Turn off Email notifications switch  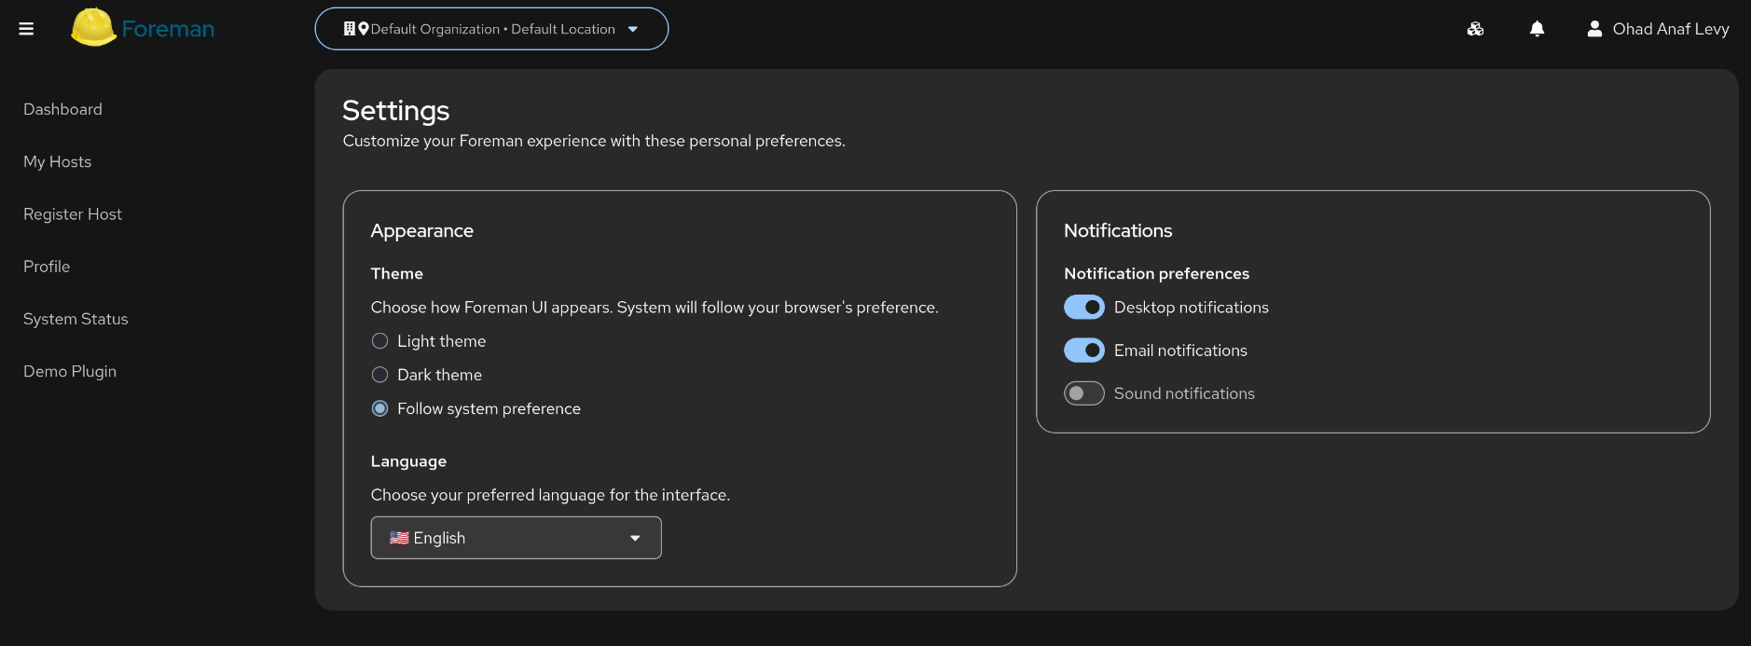pos(1083,350)
